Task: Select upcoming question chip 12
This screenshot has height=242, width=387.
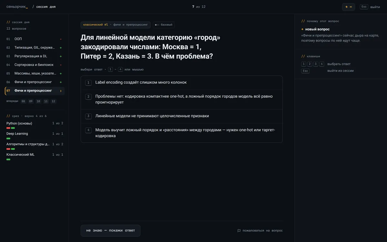Action: (53, 101)
